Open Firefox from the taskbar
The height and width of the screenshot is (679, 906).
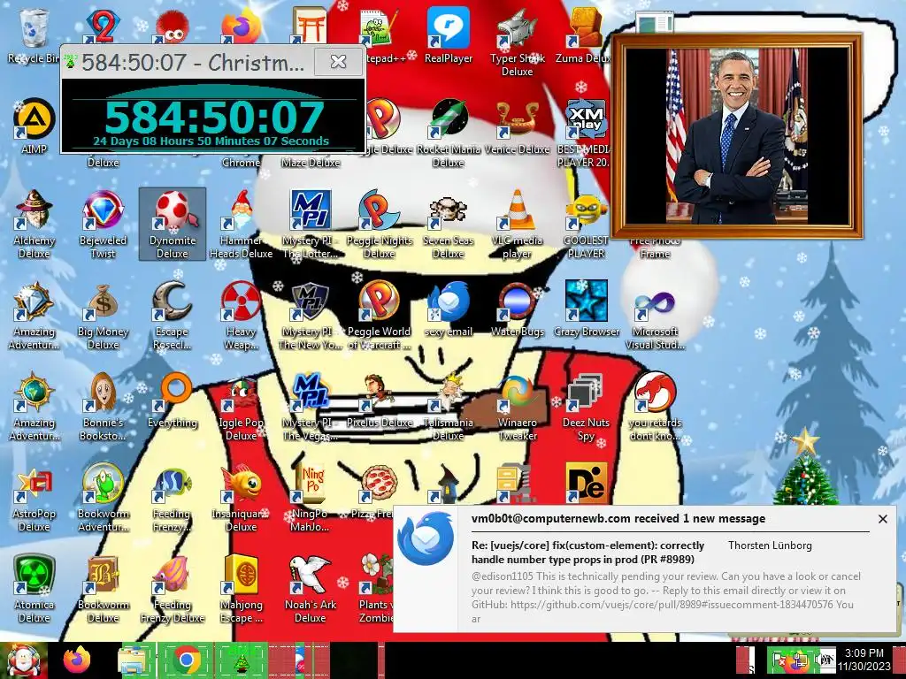(x=78, y=660)
